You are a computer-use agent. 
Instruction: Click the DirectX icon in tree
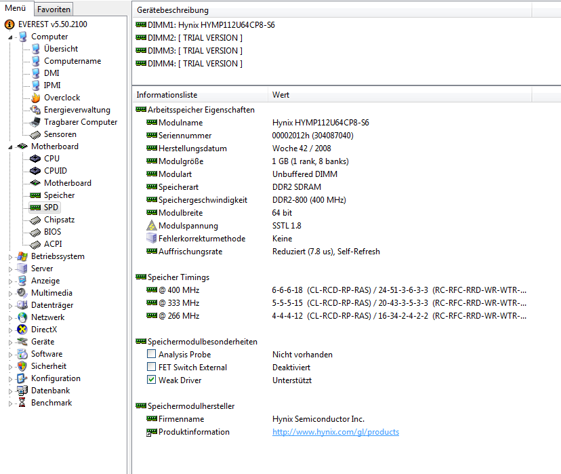click(x=22, y=330)
